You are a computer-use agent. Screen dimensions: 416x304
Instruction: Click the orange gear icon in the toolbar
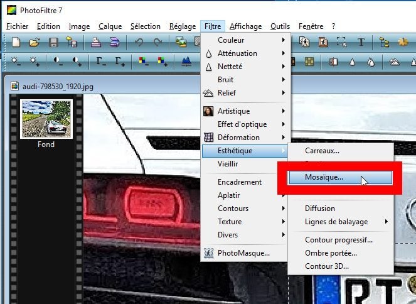403,42
